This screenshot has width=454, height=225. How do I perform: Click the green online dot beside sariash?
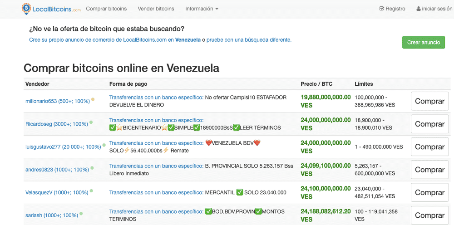(81, 214)
